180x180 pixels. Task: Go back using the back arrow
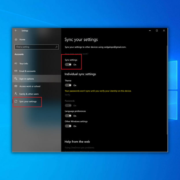click(16, 31)
